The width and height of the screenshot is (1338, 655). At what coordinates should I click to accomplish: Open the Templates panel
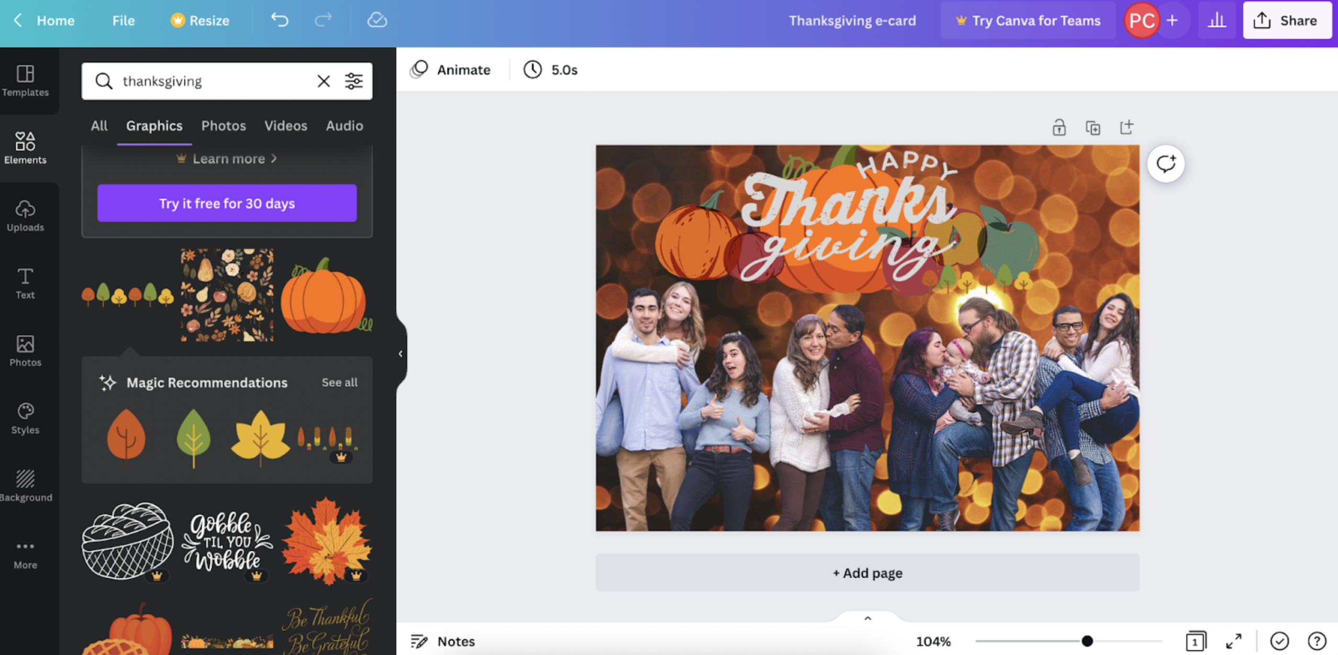coord(25,81)
